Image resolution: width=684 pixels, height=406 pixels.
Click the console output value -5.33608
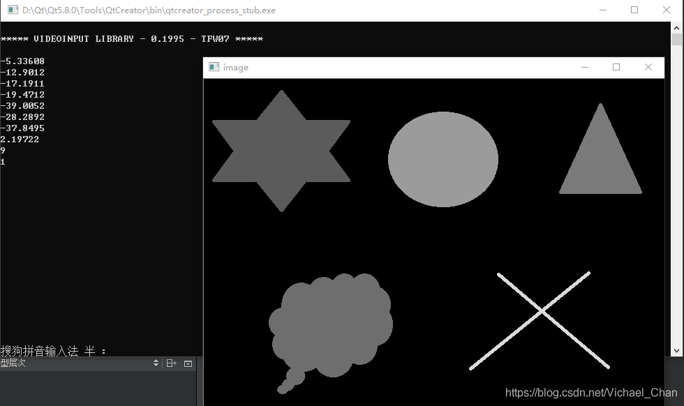click(22, 61)
